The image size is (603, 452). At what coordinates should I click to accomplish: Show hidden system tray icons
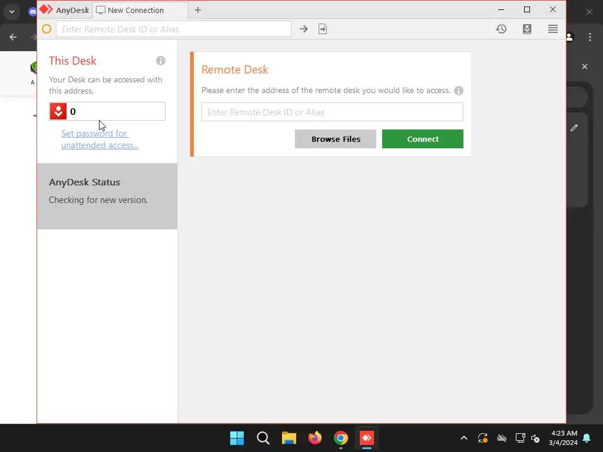[x=464, y=438]
